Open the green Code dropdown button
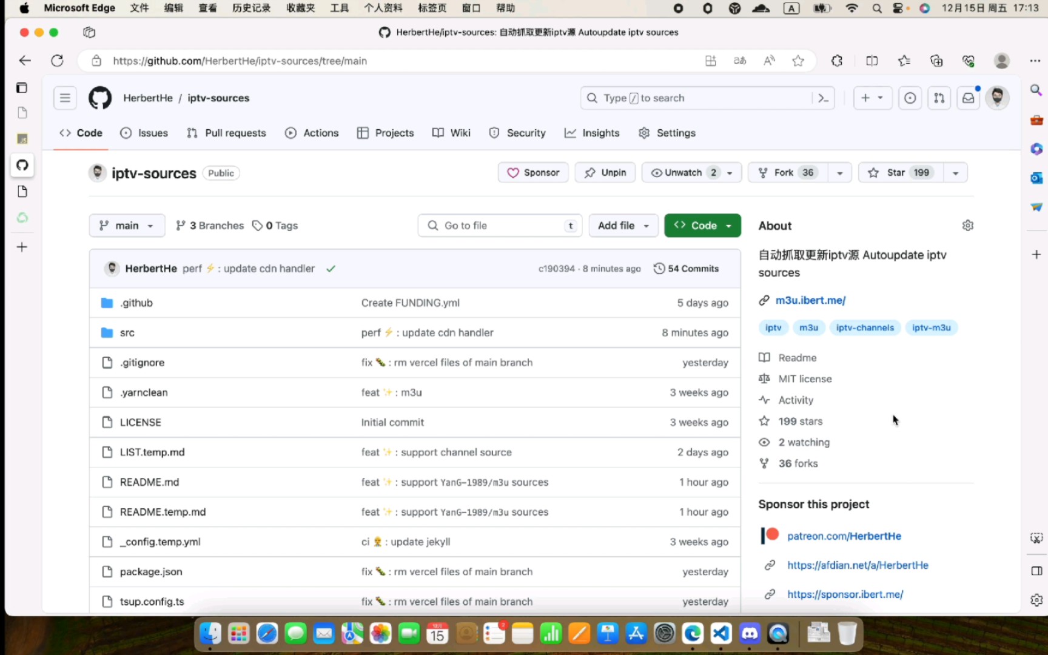1048x655 pixels. [702, 226]
